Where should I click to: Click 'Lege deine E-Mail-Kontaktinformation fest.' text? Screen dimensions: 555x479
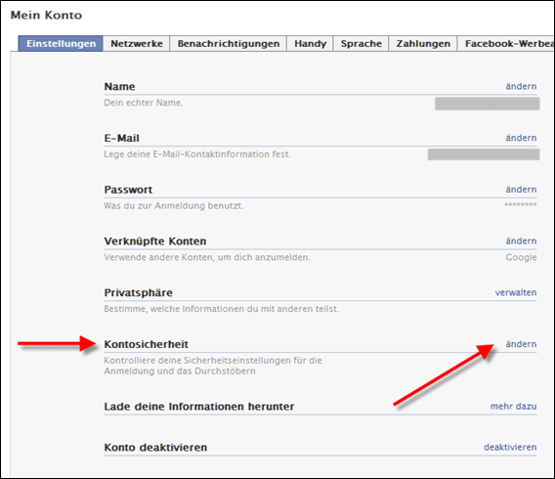pos(197,154)
